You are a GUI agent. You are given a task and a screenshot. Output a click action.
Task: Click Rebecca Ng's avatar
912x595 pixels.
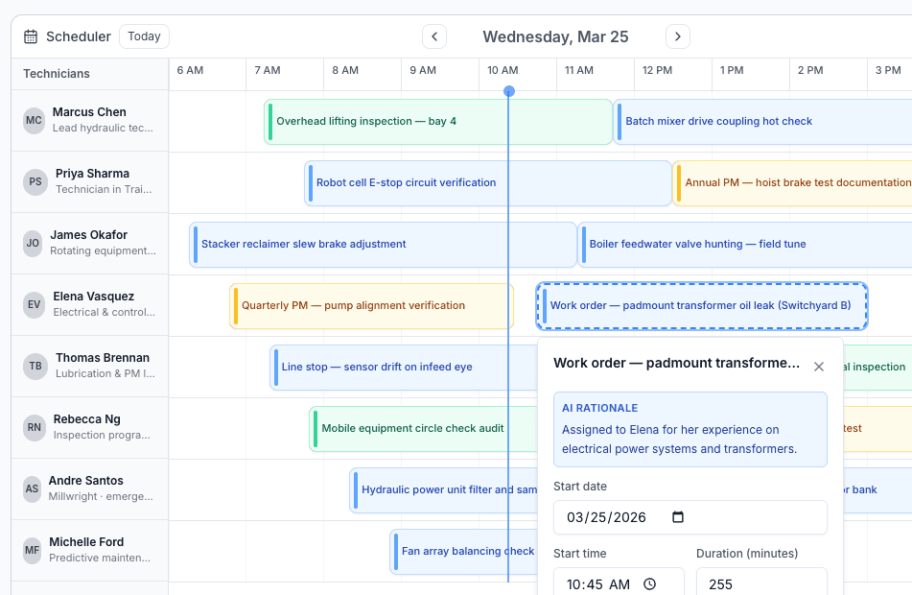[35, 427]
